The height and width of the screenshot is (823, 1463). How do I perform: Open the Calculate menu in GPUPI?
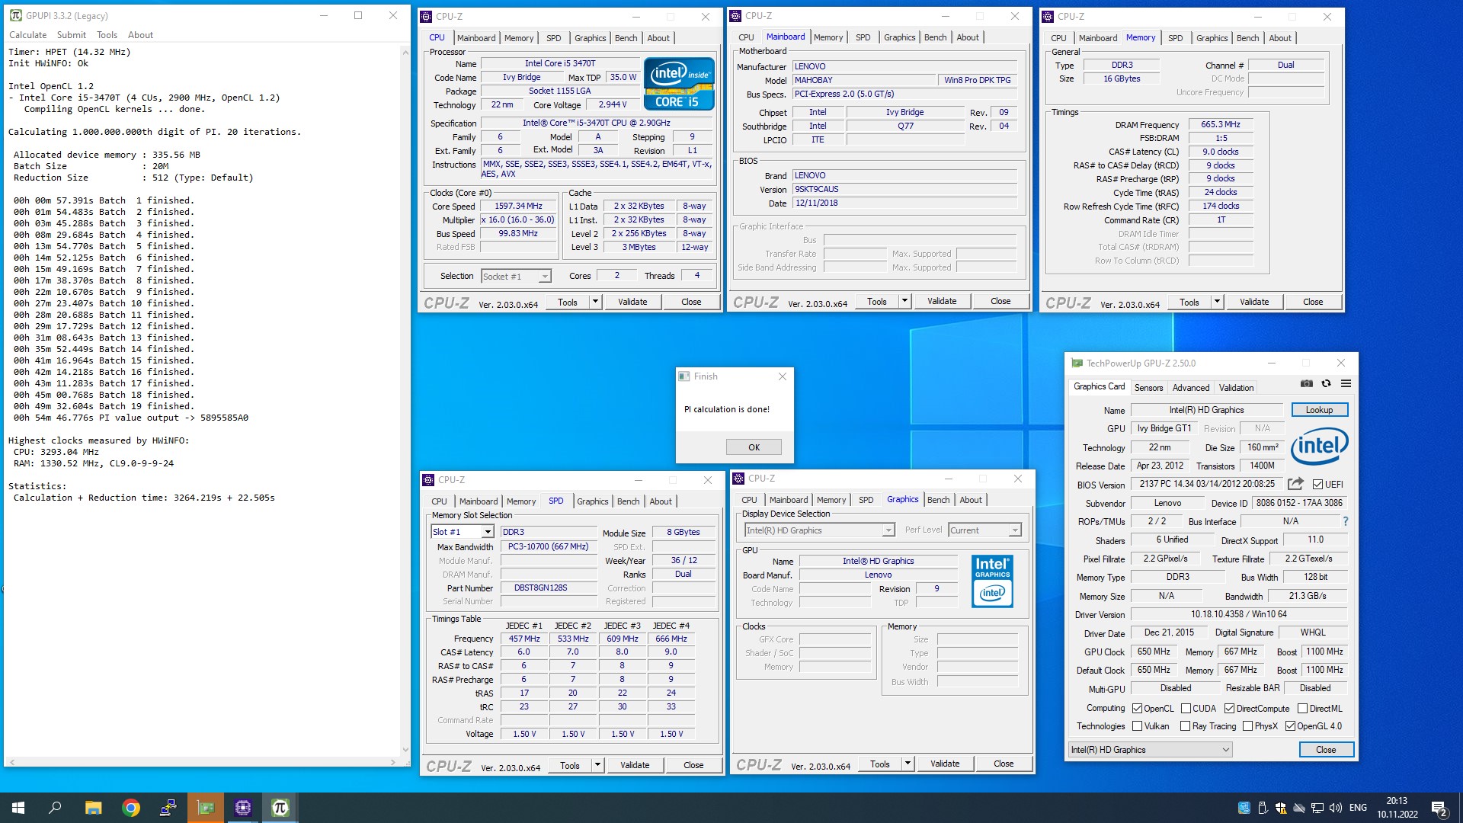click(27, 35)
